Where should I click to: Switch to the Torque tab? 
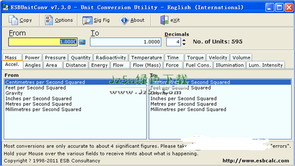pyautogui.click(x=195, y=57)
